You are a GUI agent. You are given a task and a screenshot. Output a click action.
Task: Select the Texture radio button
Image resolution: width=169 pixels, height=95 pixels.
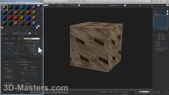click(x=4, y=39)
